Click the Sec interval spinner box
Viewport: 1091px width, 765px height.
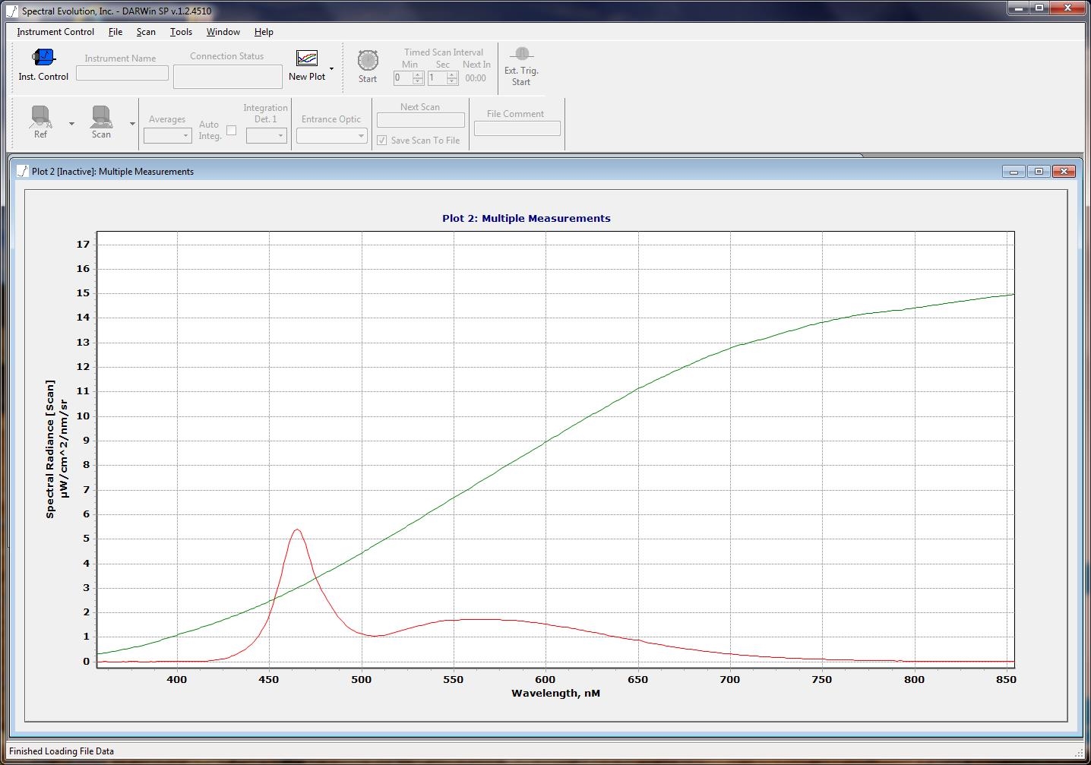(x=438, y=78)
